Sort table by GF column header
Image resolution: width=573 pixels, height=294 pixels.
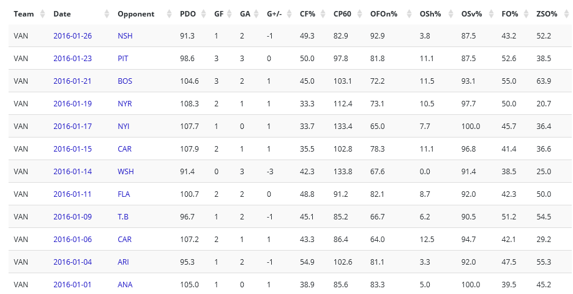(x=219, y=14)
